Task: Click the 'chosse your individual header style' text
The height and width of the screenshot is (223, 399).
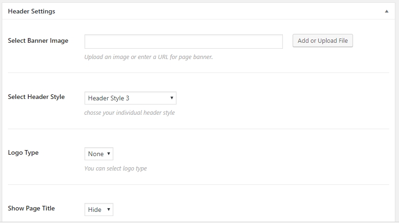Action: tap(129, 113)
